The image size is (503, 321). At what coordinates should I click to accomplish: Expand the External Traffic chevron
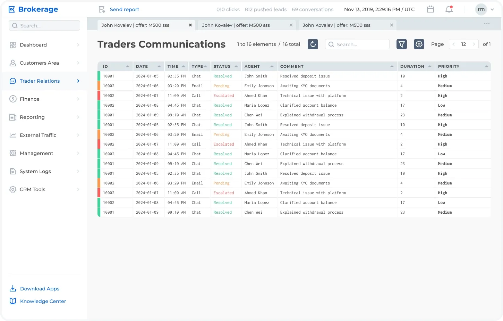pos(78,135)
